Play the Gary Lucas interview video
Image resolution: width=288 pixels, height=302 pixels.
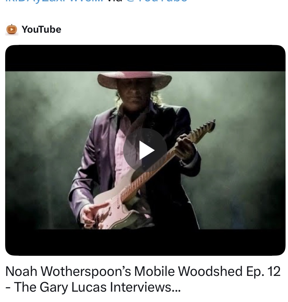point(145,150)
